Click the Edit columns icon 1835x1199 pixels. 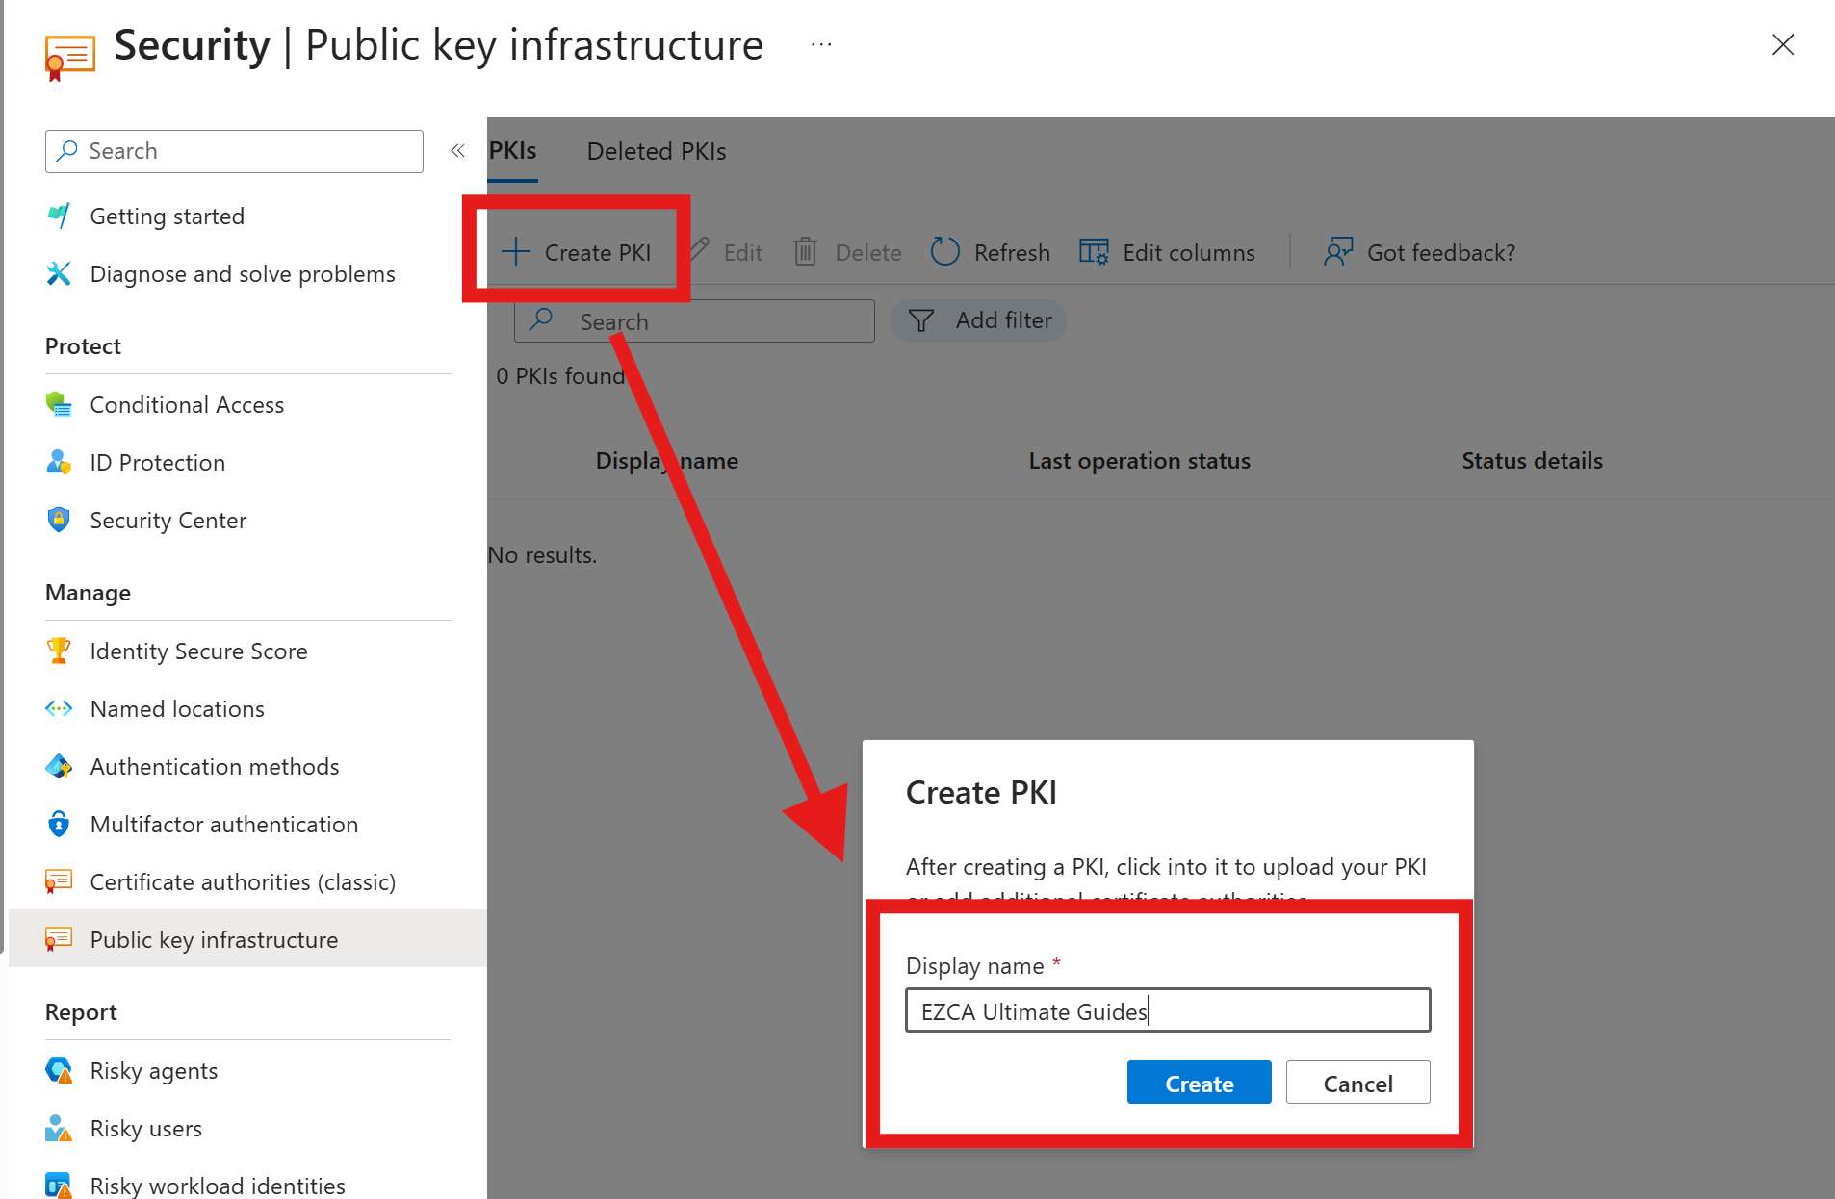pyautogui.click(x=1094, y=252)
